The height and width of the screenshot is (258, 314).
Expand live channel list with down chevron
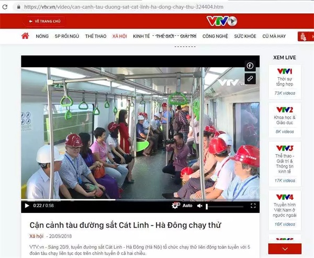tap(285, 249)
